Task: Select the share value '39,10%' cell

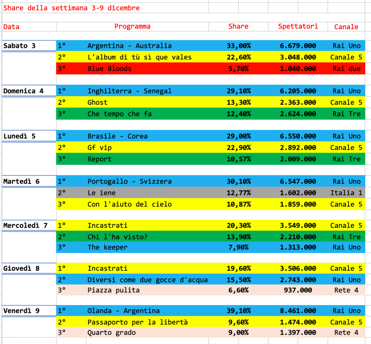Action: click(x=238, y=311)
